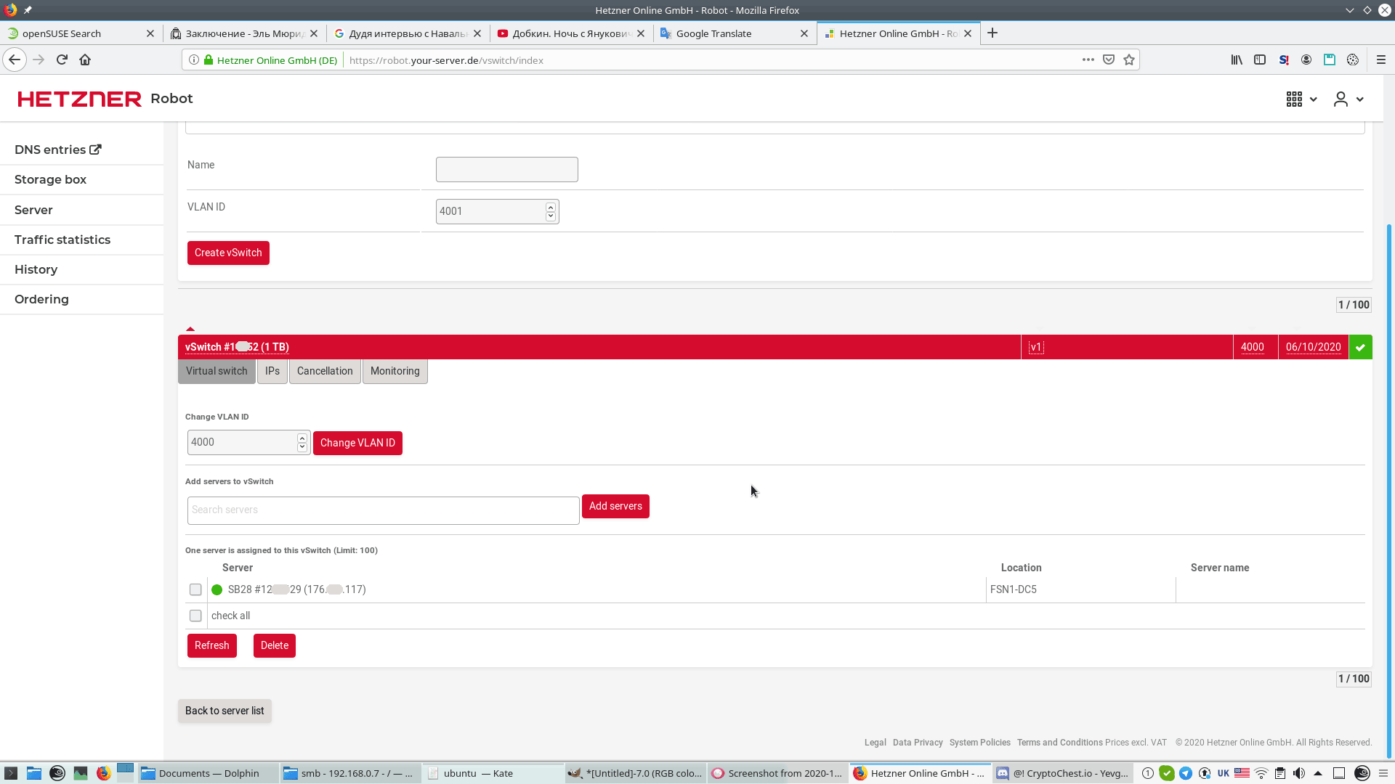The height and width of the screenshot is (784, 1395).
Task: Tick the SB28 server checkbox
Action: pos(195,589)
